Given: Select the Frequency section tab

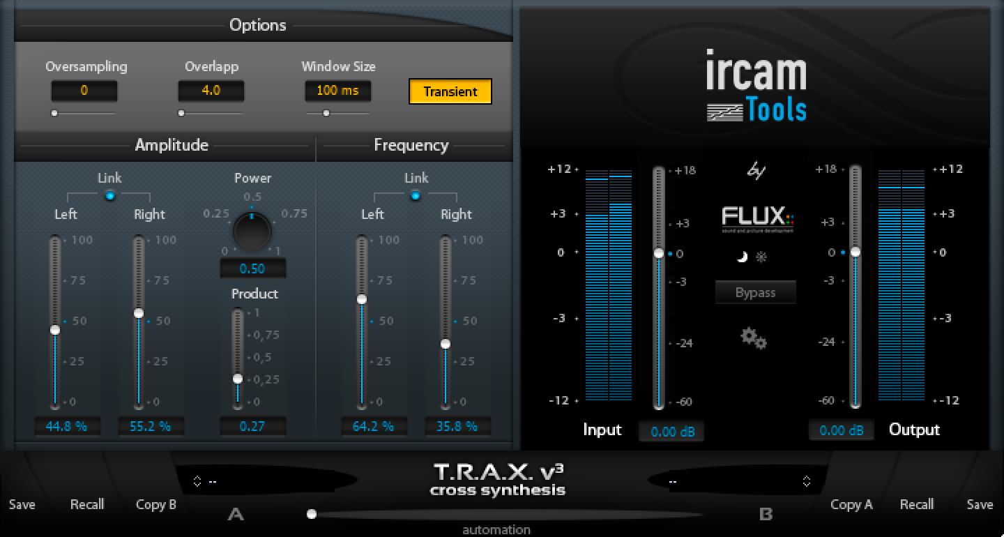Looking at the screenshot, I should [411, 145].
